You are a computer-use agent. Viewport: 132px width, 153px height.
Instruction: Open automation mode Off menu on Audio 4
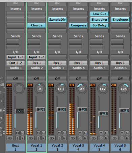click(78, 79)
